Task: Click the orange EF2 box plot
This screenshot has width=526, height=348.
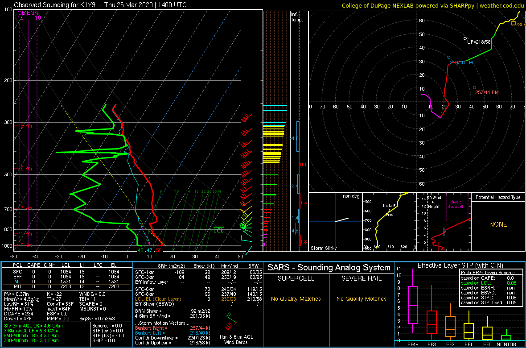Action: coord(450,322)
